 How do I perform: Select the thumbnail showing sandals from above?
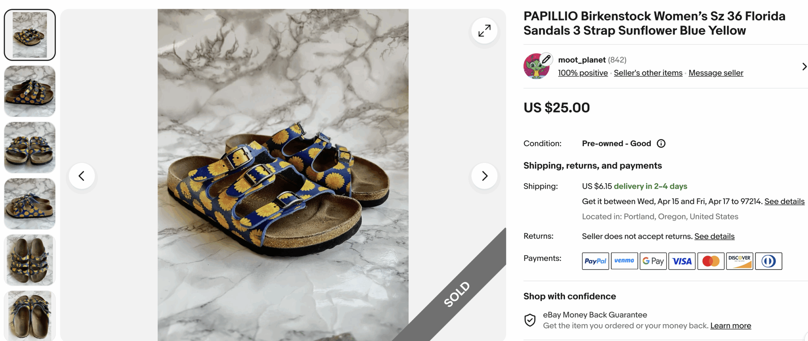tap(30, 260)
